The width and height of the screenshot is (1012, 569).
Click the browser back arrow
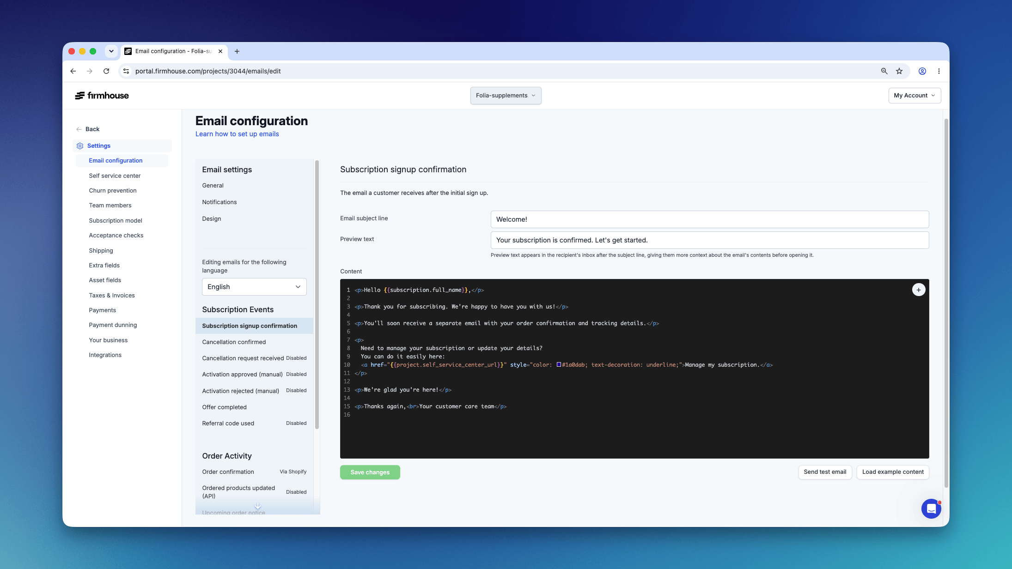click(x=73, y=71)
